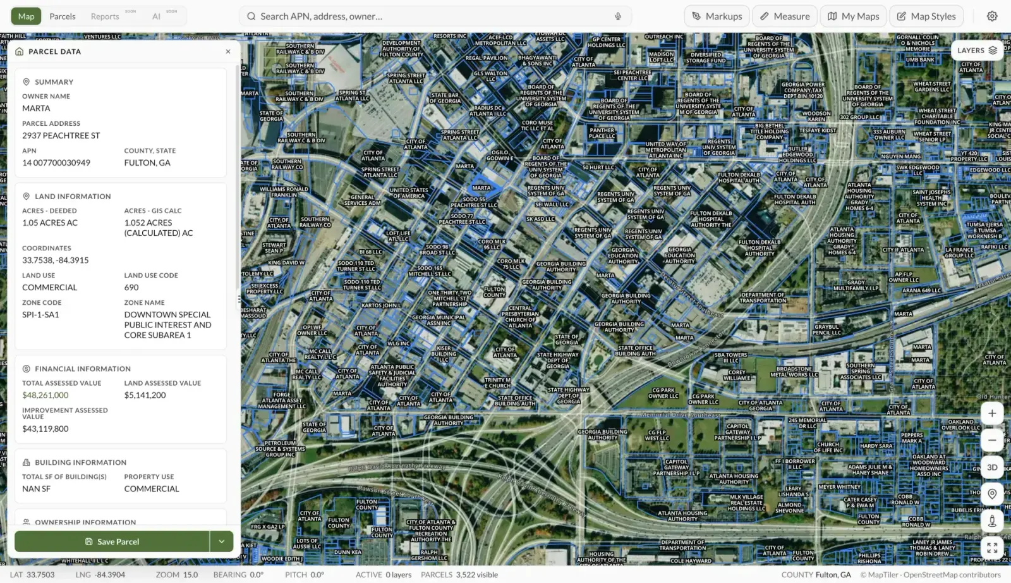Open the Map Styles panel
This screenshot has width=1011, height=583.
pyautogui.click(x=926, y=16)
